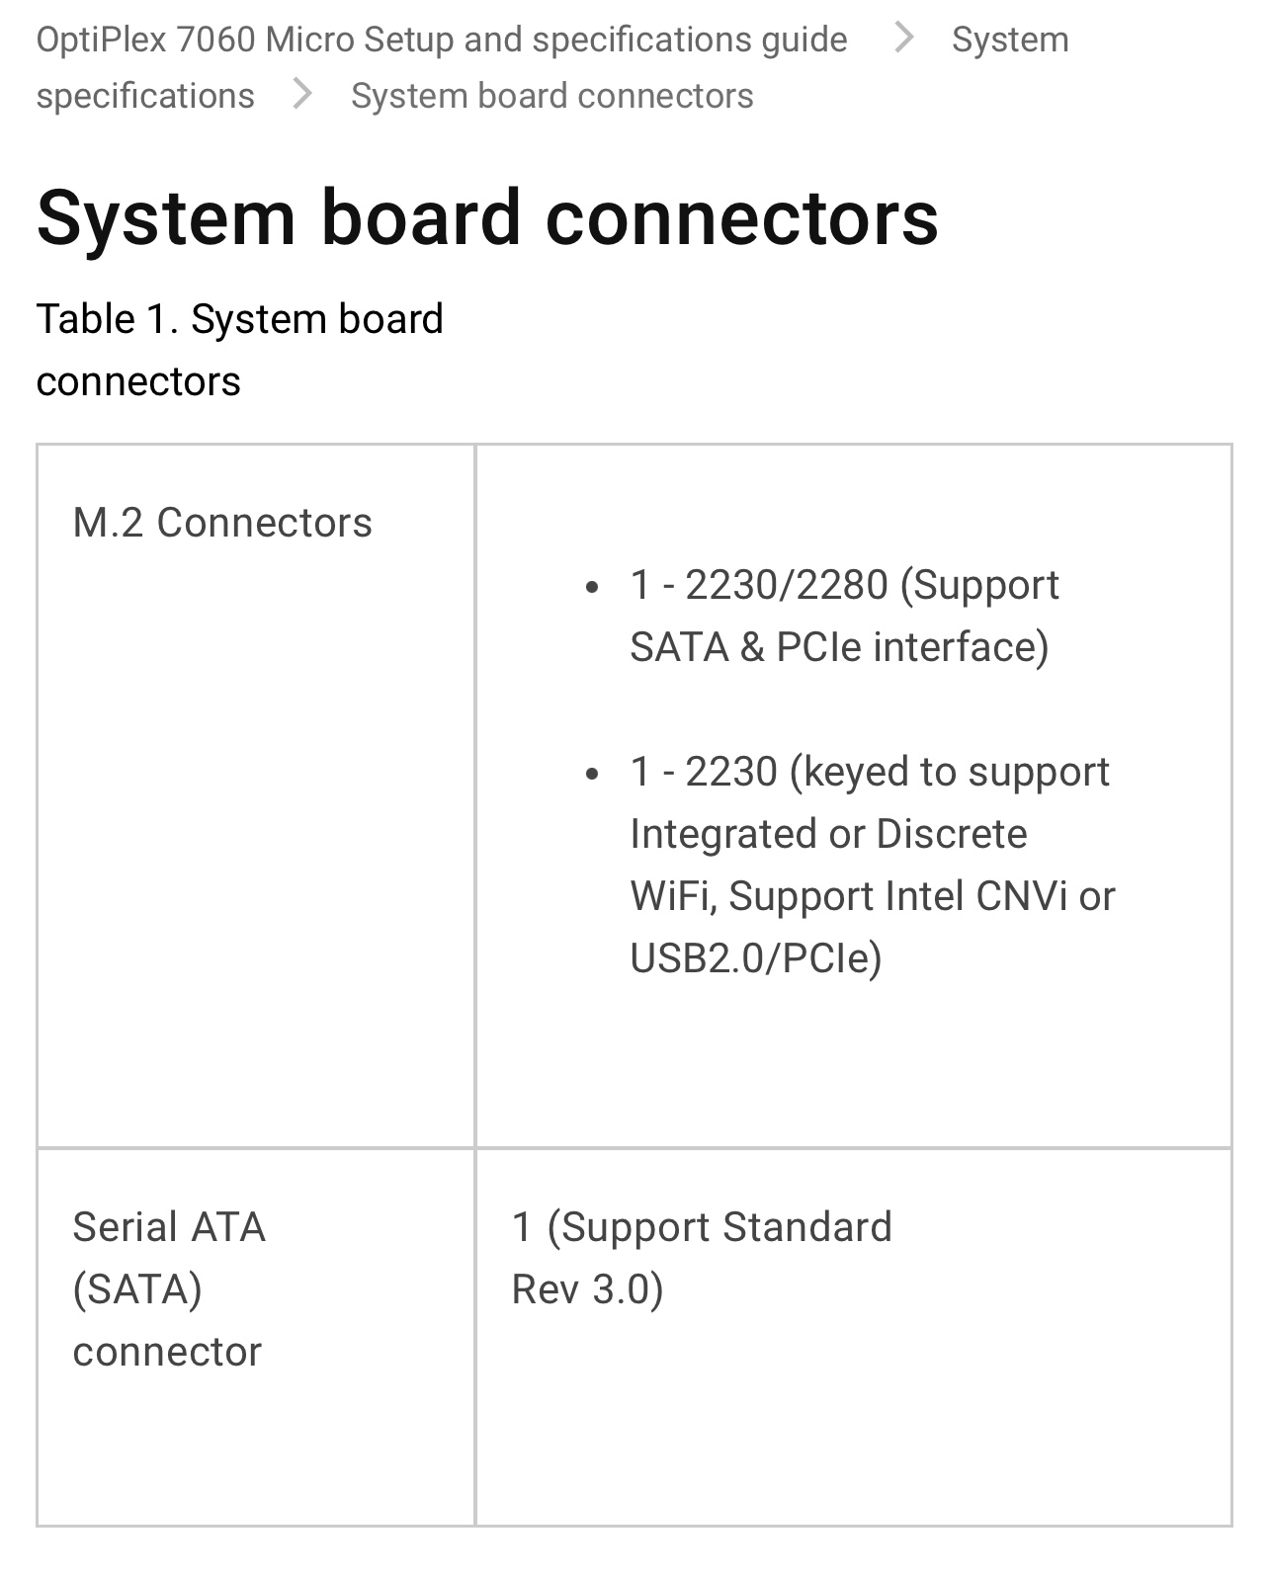
Task: Click the SATA & PCIe interface) text
Action: [839, 647]
